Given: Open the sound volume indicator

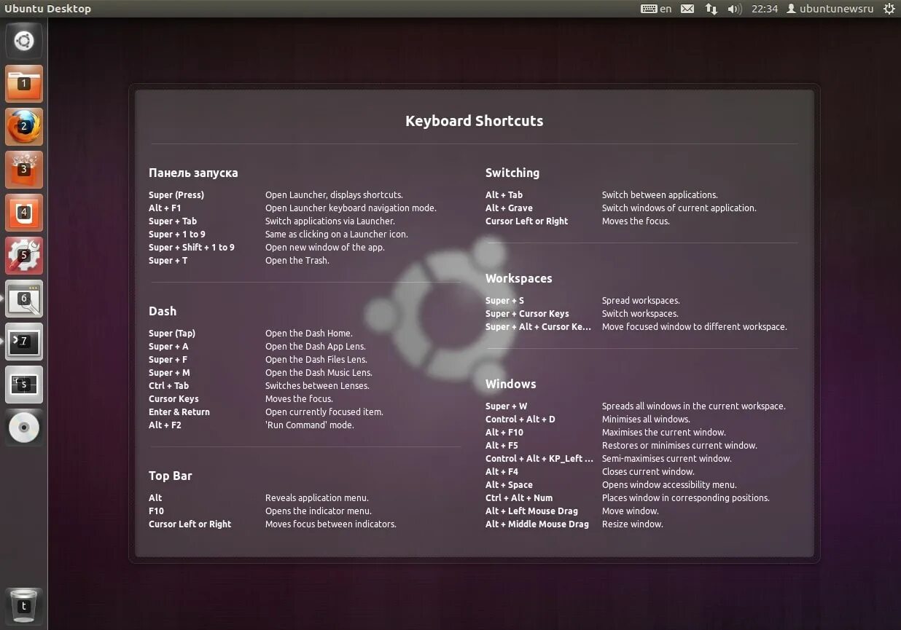Looking at the screenshot, I should tap(734, 9).
